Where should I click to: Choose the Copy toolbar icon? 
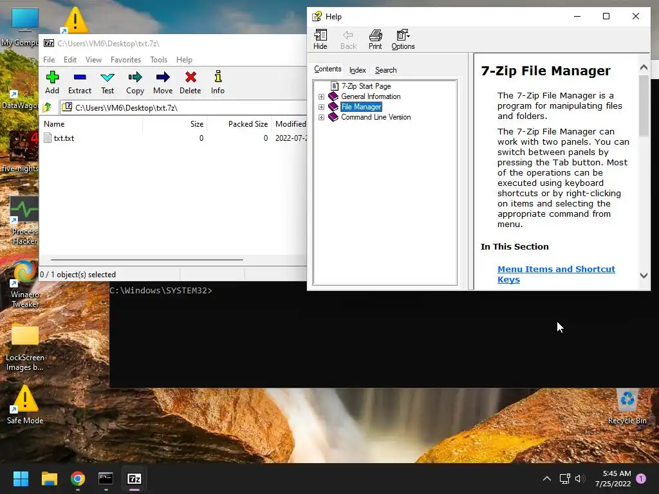[135, 82]
